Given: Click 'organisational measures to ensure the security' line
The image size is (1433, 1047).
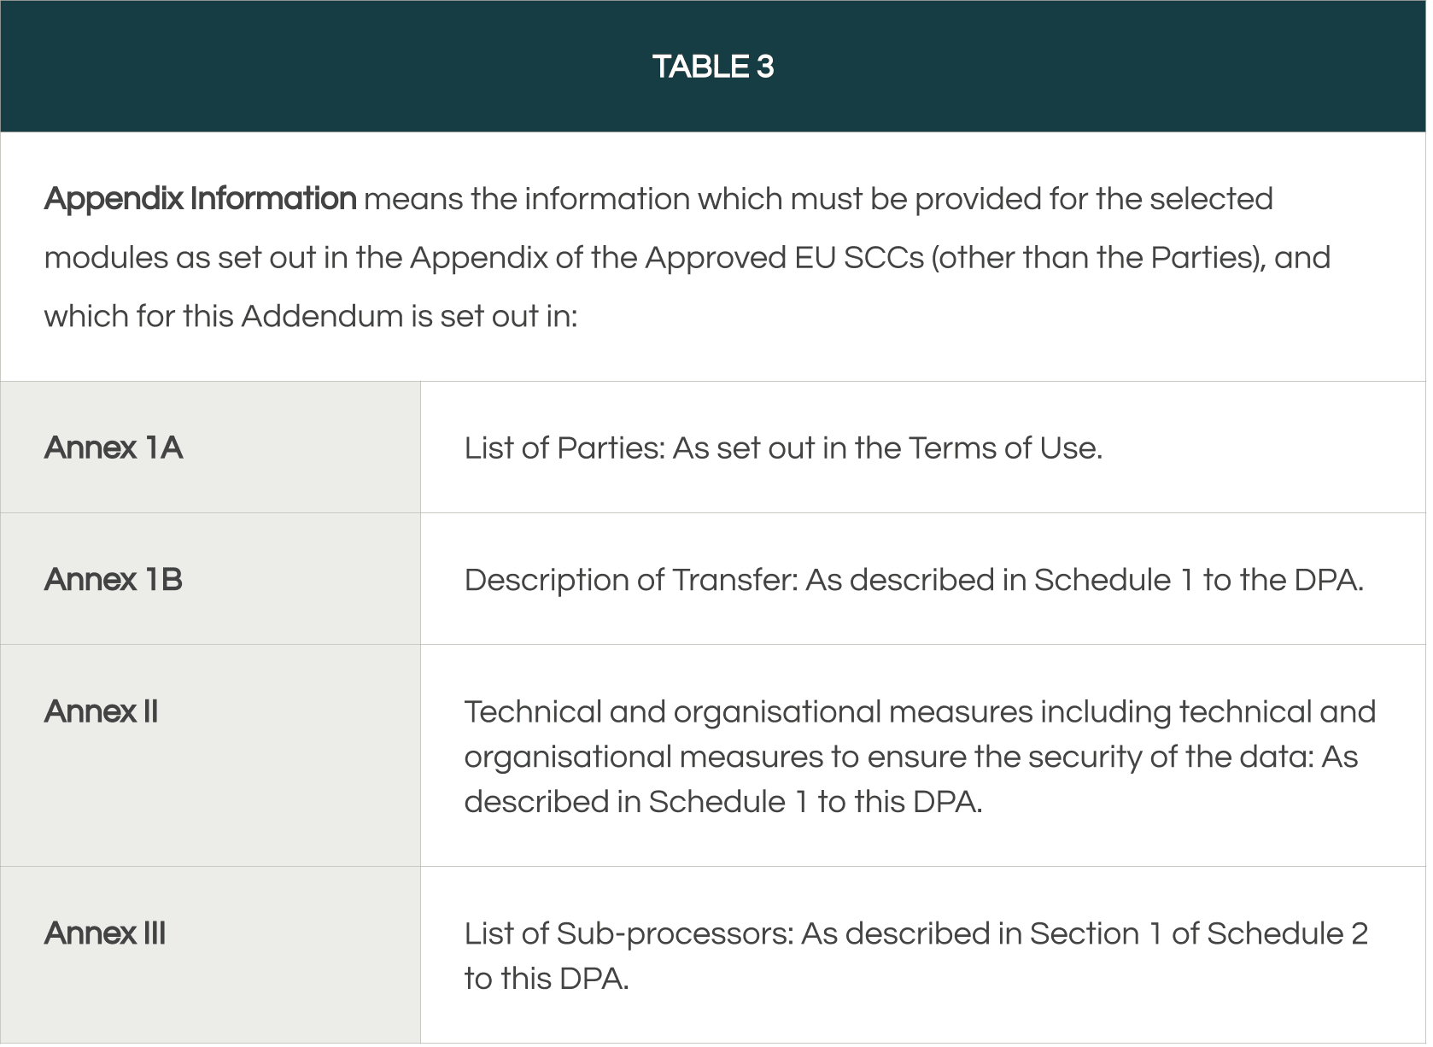Looking at the screenshot, I should tap(912, 758).
